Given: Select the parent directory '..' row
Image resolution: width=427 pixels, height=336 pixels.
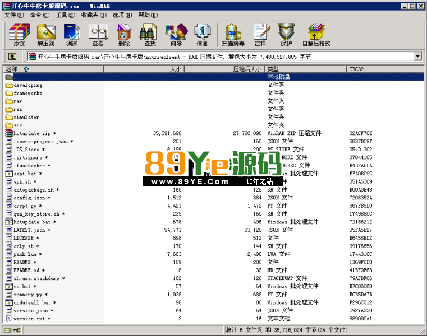Looking at the screenshot, I should click(213, 77).
